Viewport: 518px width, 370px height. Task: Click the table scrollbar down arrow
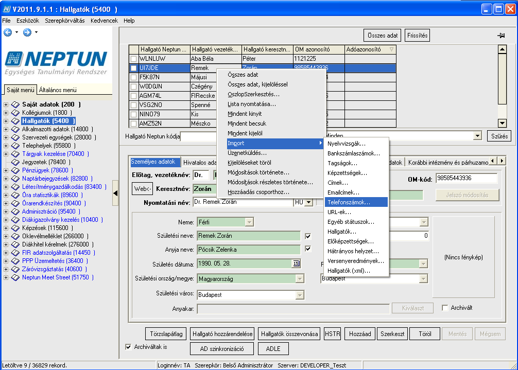502,124
